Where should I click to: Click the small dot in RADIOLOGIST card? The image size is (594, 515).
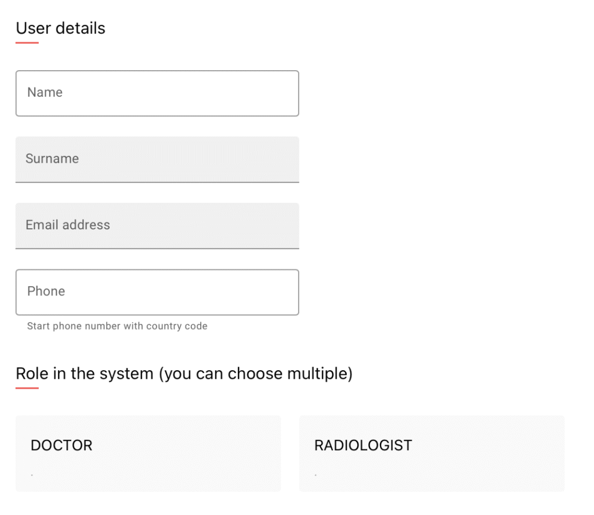coord(316,475)
